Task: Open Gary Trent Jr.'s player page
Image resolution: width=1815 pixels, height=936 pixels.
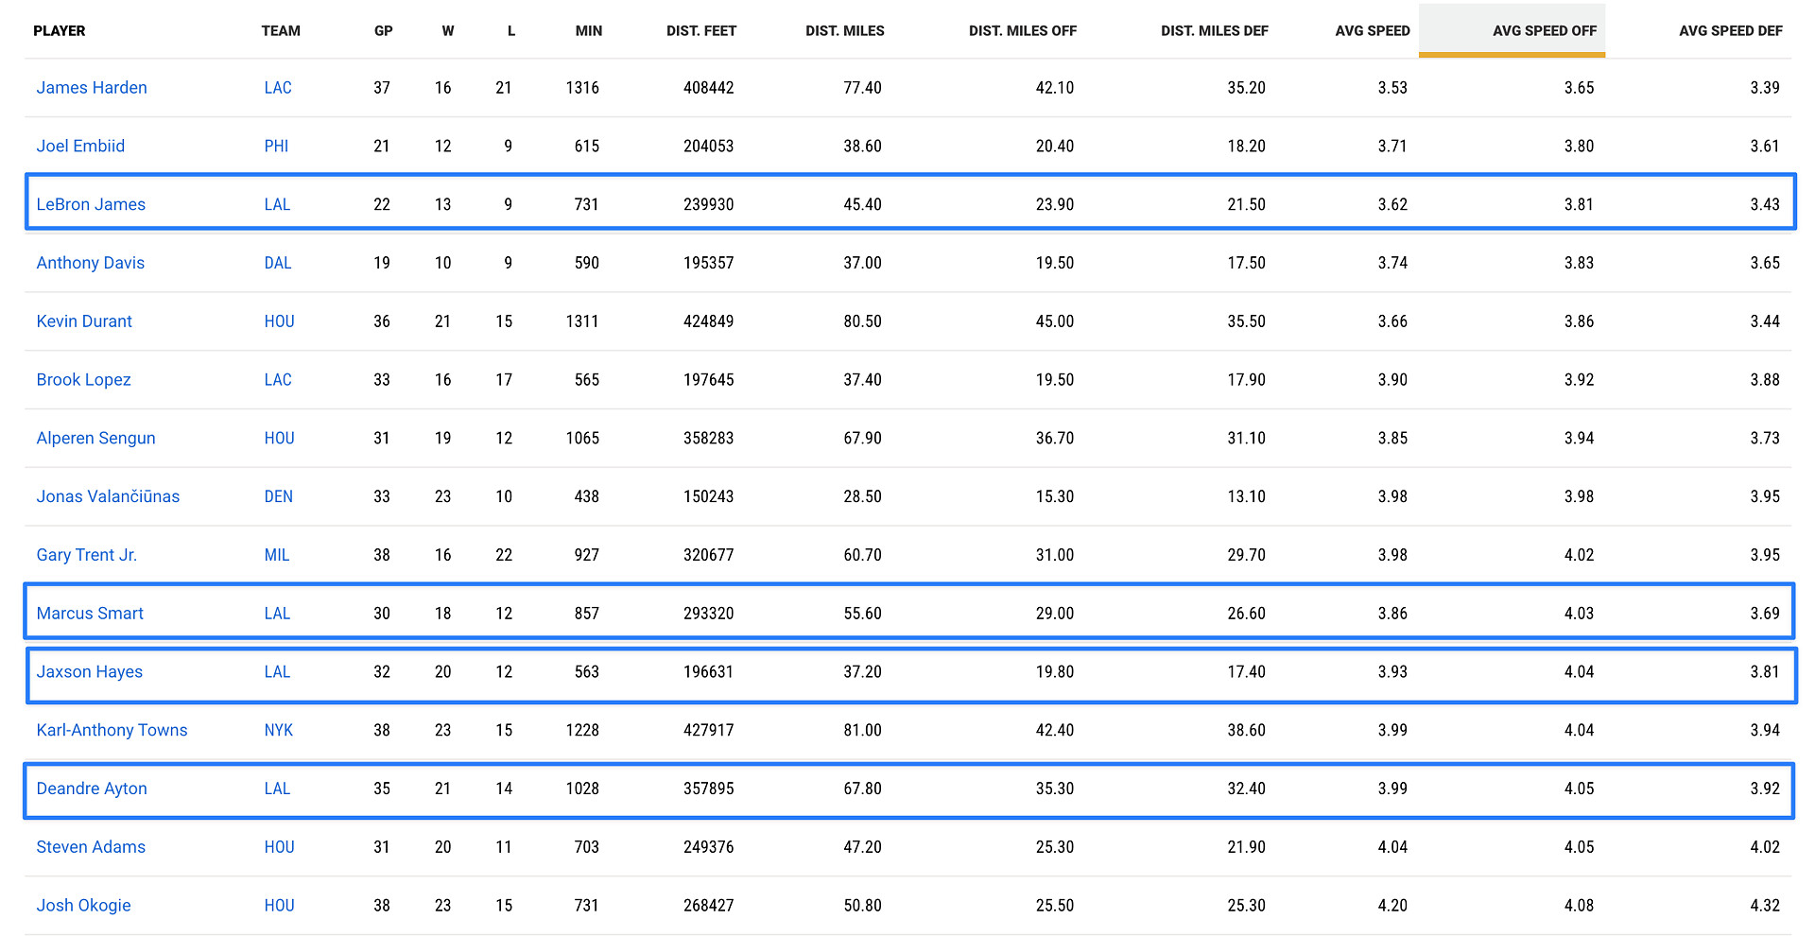Action: (87, 555)
